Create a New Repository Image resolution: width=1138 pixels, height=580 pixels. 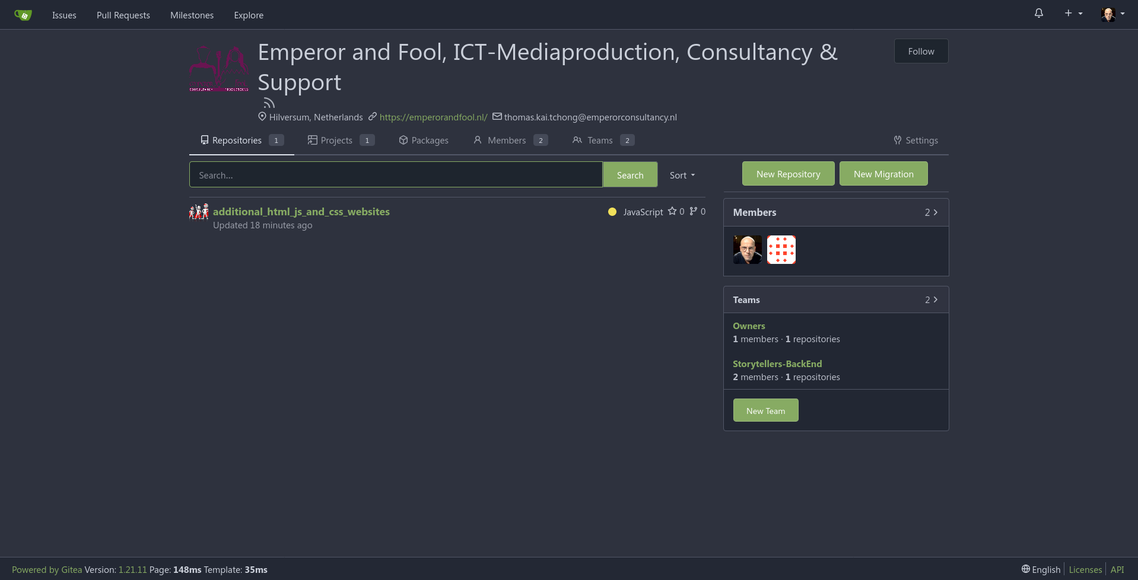click(788, 173)
